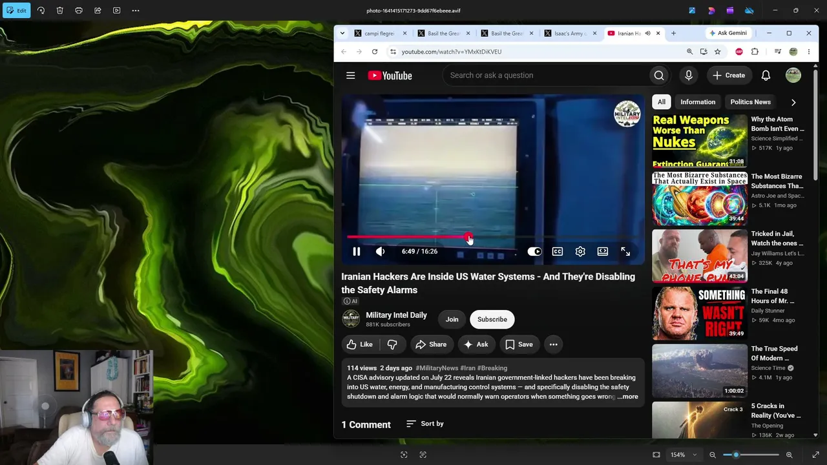Open Photos zoom percentage dropdown
This screenshot has width=827, height=465.
click(683, 455)
